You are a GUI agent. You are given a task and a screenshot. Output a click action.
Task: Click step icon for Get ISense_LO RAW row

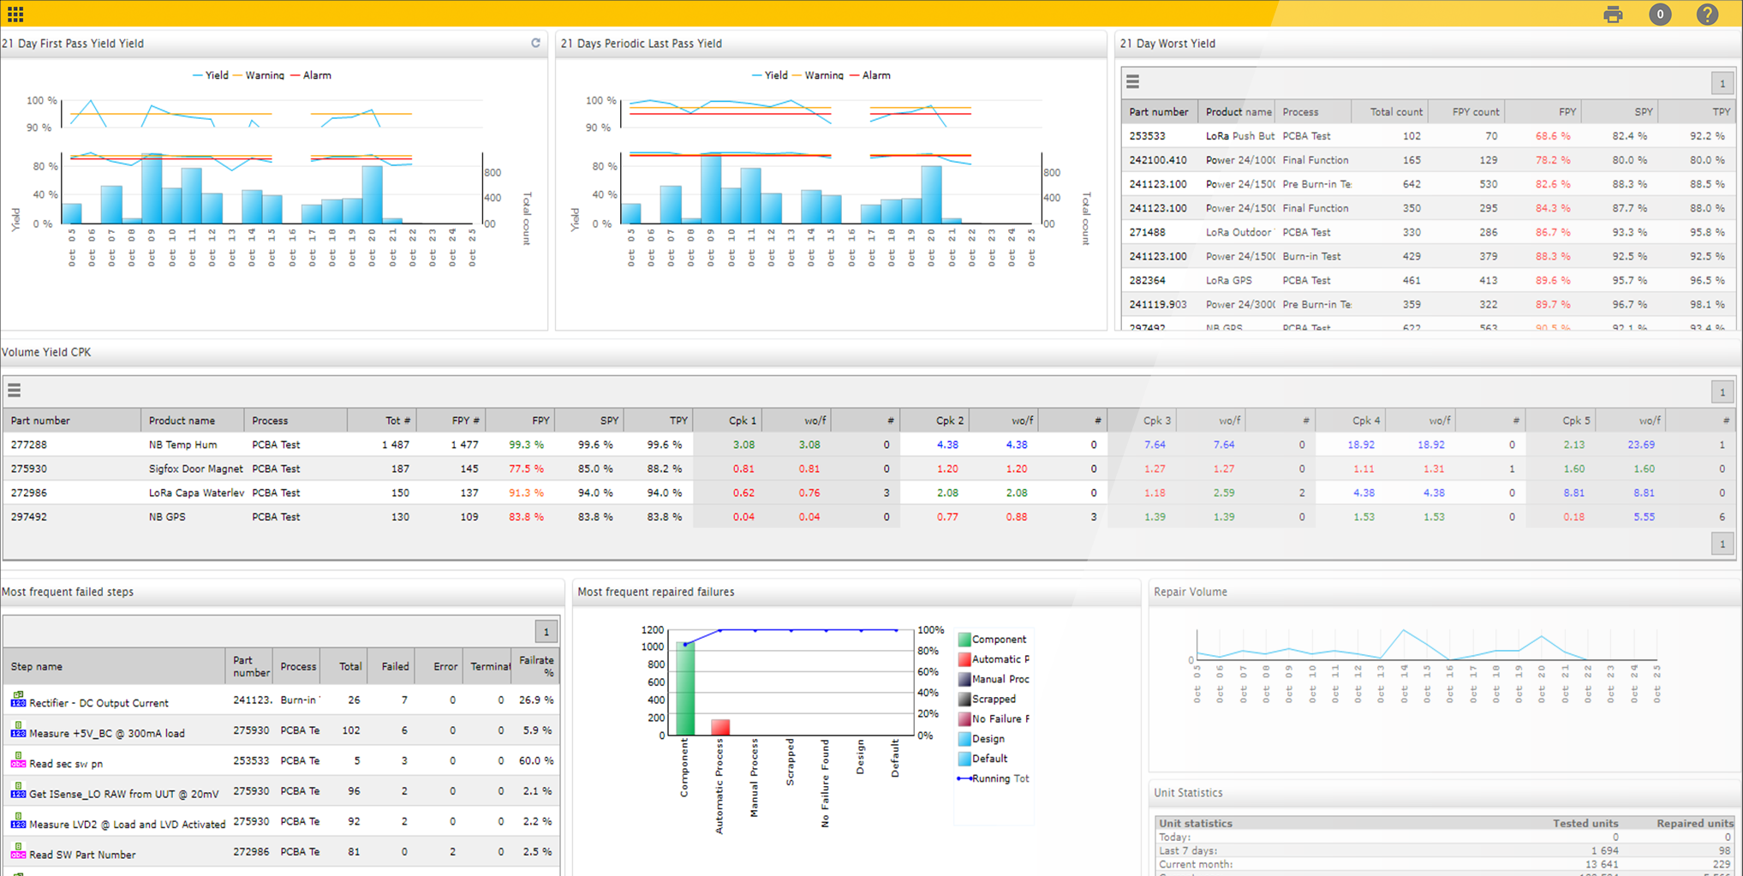[x=18, y=790]
